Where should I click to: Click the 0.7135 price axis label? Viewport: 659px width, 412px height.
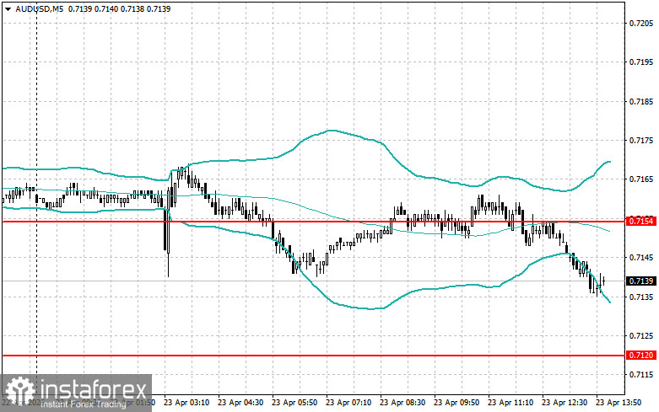(x=641, y=297)
